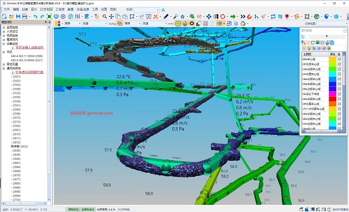Image resolution: width=349 pixels, height=212 pixels.
Task: Open the 工具 menu
Action: click(x=95, y=9)
